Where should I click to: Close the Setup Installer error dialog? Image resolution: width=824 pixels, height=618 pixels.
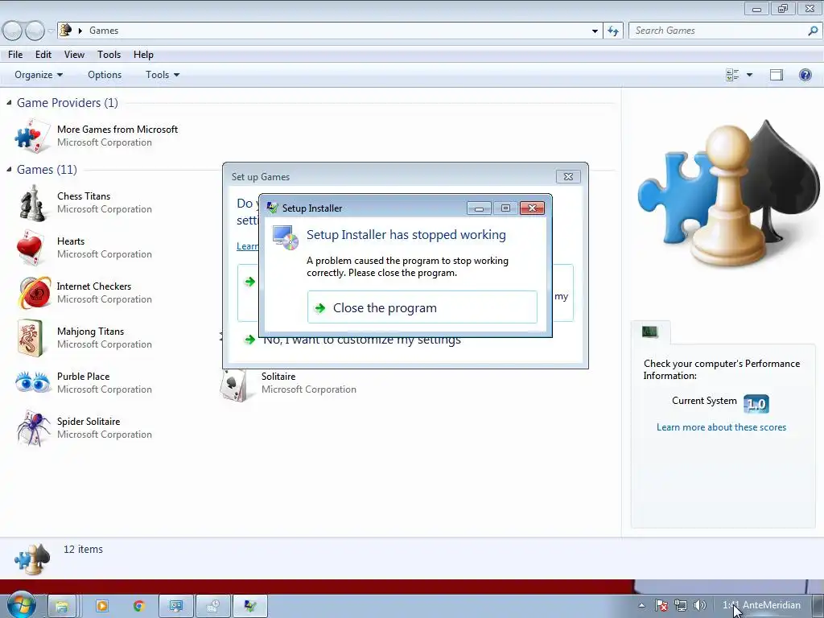pos(532,208)
